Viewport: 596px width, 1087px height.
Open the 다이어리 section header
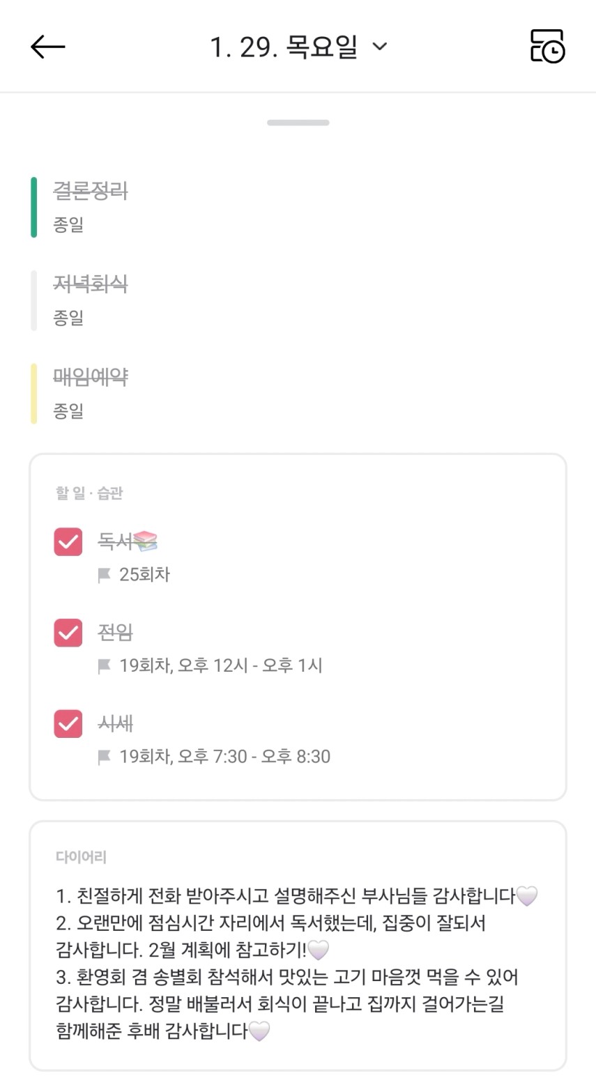click(81, 857)
